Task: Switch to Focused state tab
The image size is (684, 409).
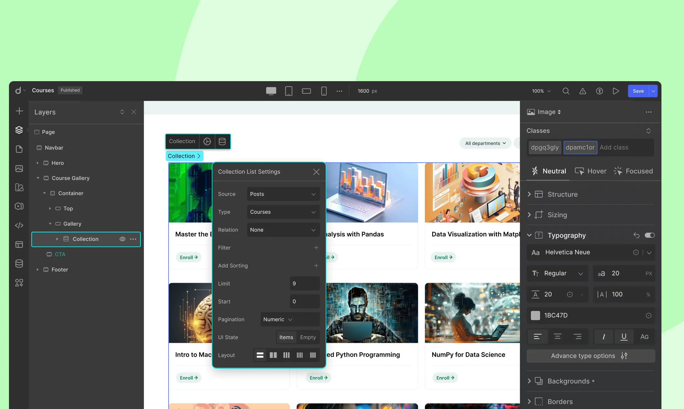Action: click(633, 171)
